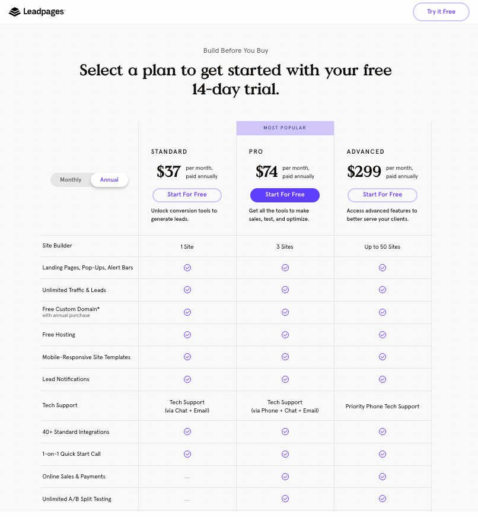This screenshot has width=478, height=517.
Task: Click Advanced checkmark for Free Custom Domain
Action: (x=383, y=312)
